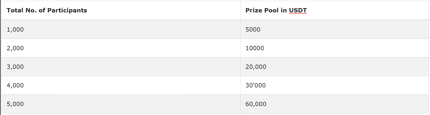Click the "Prize Pool in USDT" header cell
Image resolution: width=430 pixels, height=115 pixels.
[335, 10]
